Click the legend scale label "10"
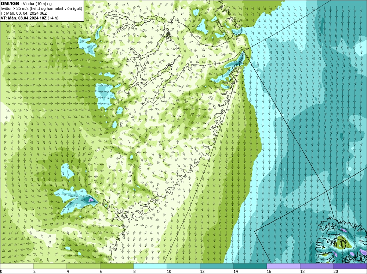367x274 pixels. 169,271
